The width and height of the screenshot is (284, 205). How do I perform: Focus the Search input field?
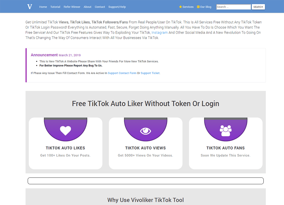(x=234, y=7)
